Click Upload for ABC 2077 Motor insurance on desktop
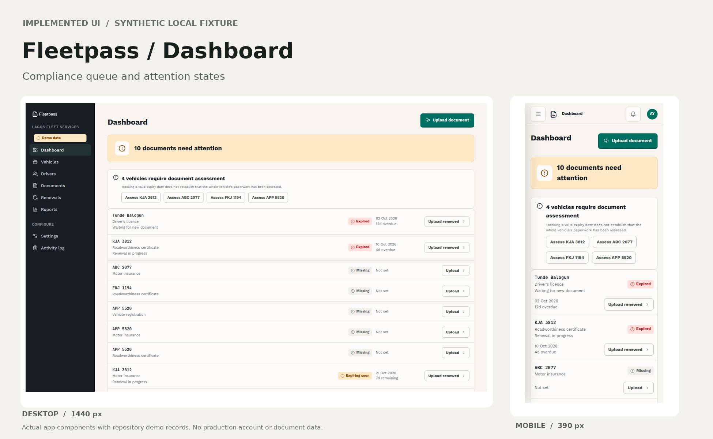This screenshot has width=713, height=439. [x=456, y=271]
